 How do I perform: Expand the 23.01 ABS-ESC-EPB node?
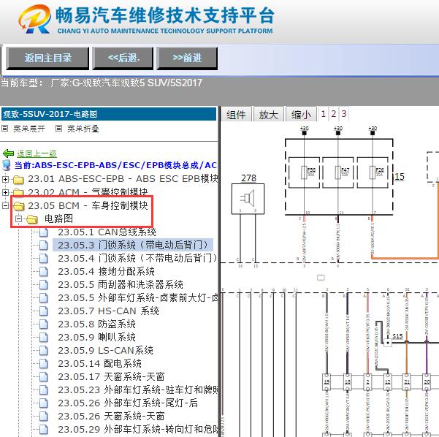[x=5, y=179]
